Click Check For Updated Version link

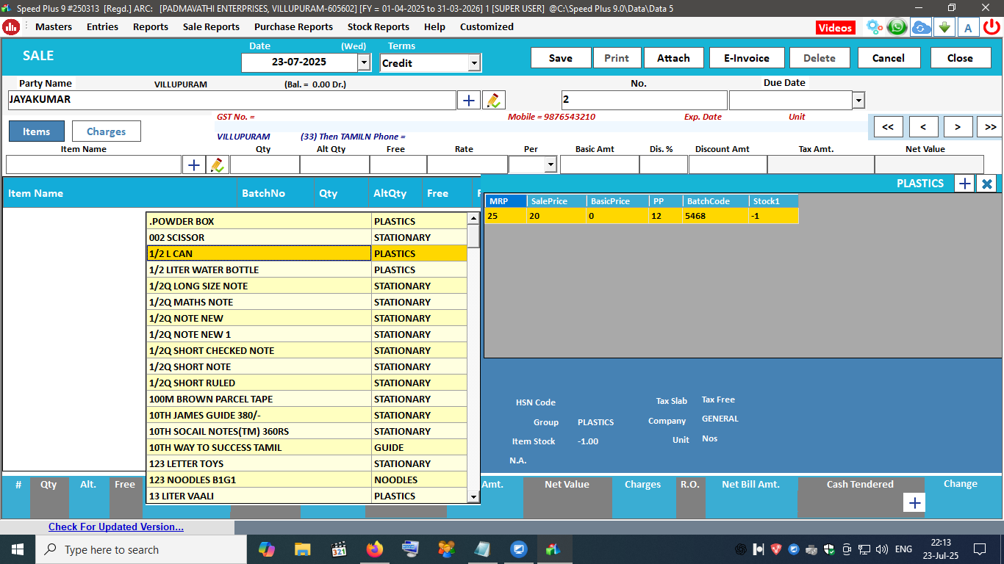[116, 527]
